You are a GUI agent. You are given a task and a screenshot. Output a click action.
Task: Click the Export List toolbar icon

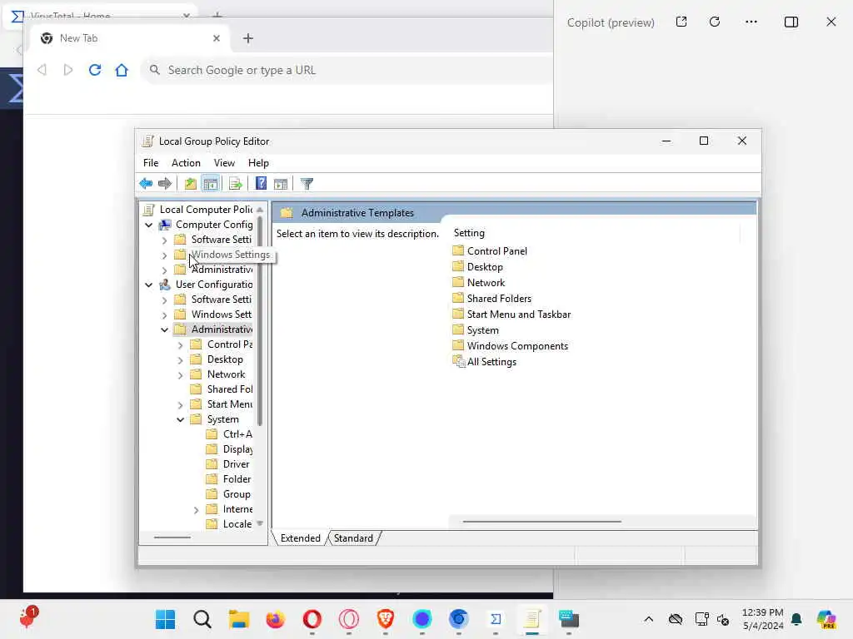[235, 184]
